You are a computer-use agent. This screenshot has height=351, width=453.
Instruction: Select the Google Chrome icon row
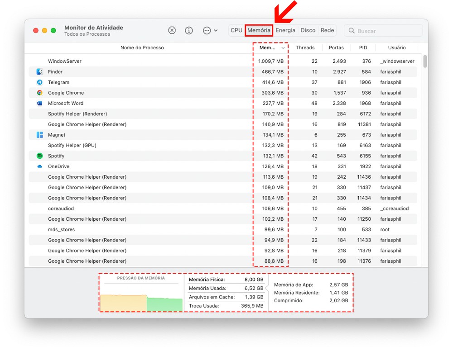point(39,93)
